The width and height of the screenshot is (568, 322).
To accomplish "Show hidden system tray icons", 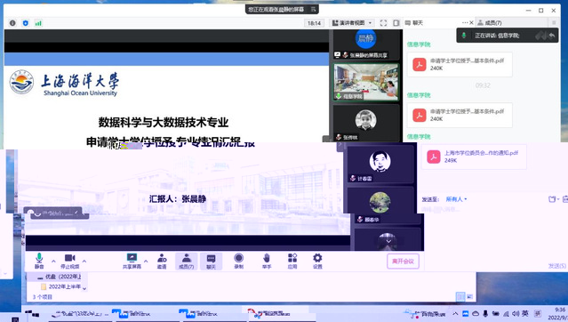I will [455, 314].
